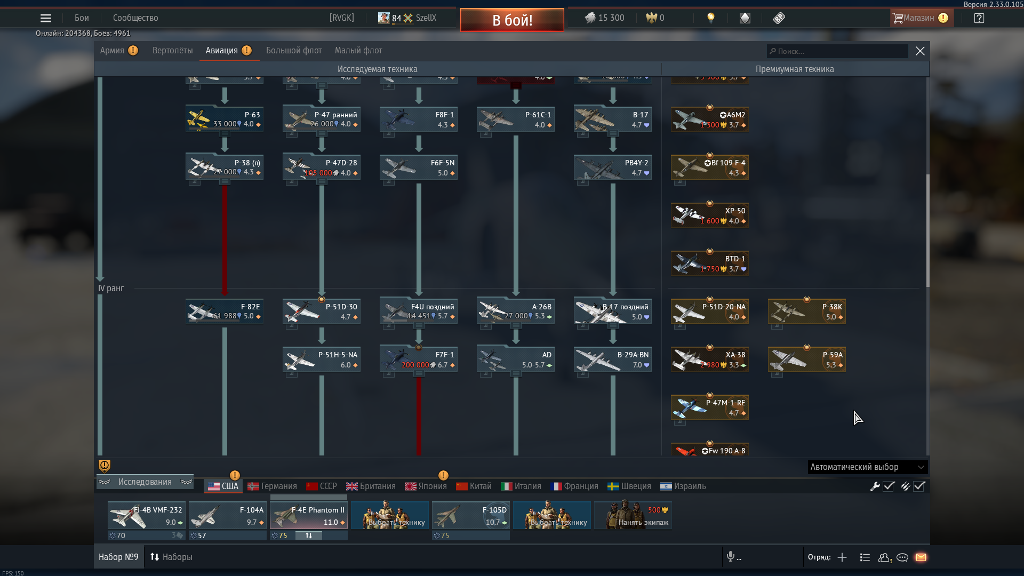Image resolution: width=1024 pixels, height=576 pixels.
Task: Close the research tree window
Action: point(920,51)
